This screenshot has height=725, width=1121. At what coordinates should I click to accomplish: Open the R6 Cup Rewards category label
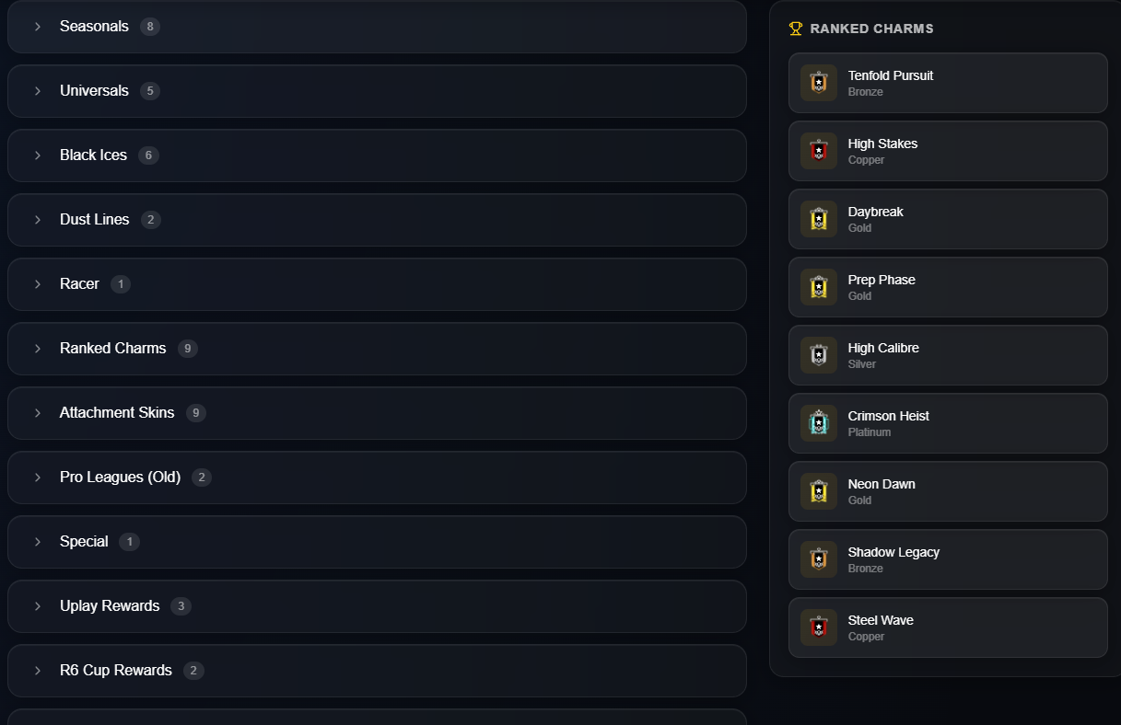(116, 671)
